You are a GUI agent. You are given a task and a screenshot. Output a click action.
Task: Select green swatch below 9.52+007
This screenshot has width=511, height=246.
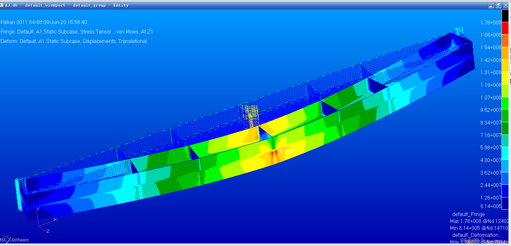[505, 116]
